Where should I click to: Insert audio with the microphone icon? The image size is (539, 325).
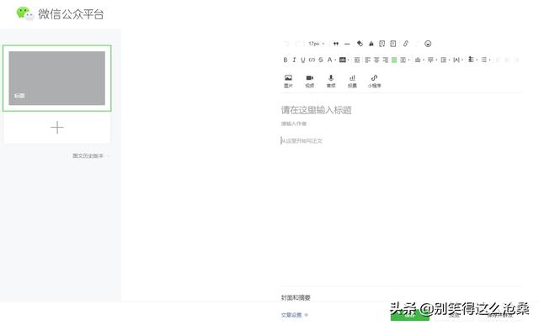pyautogui.click(x=331, y=81)
